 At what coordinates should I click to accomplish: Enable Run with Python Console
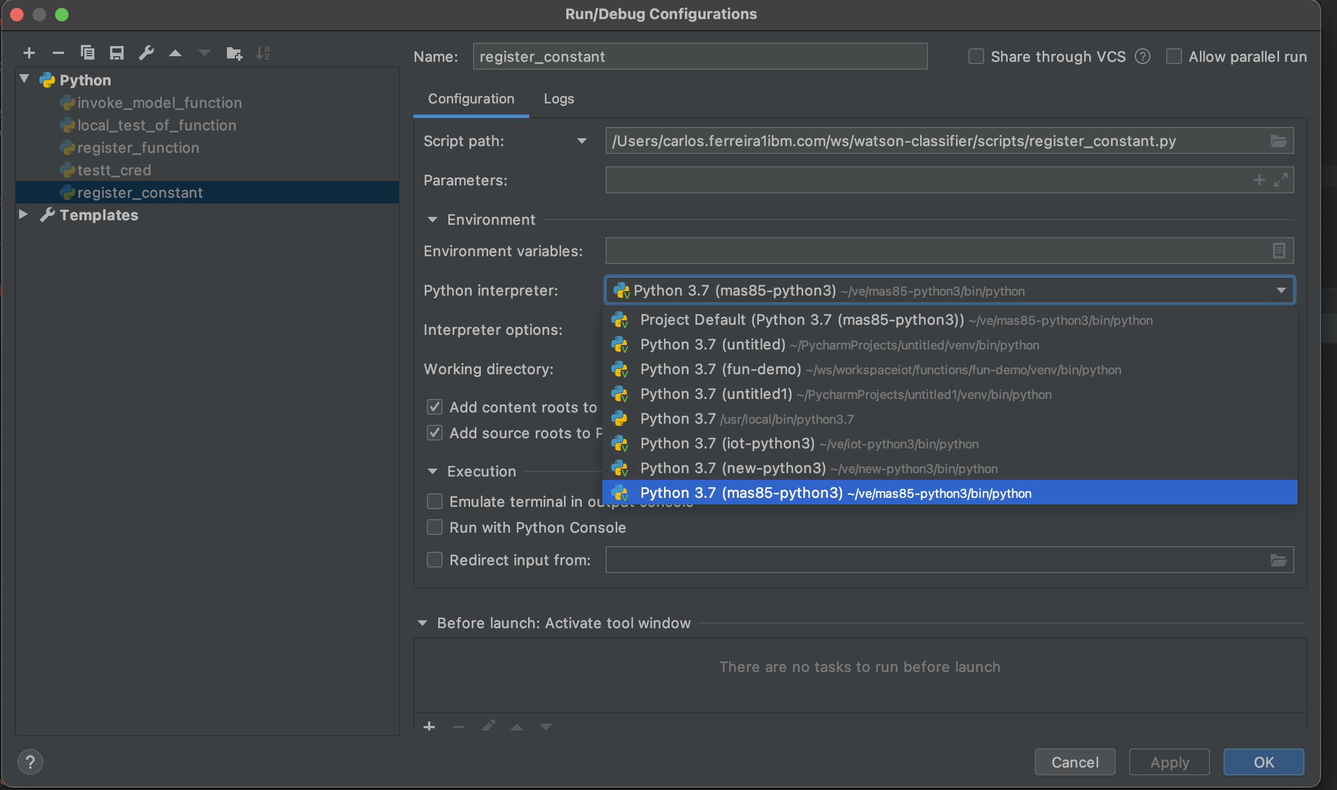[x=435, y=527]
